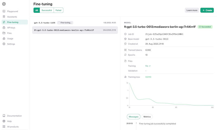Filter jobs by Failed

coord(58,10)
